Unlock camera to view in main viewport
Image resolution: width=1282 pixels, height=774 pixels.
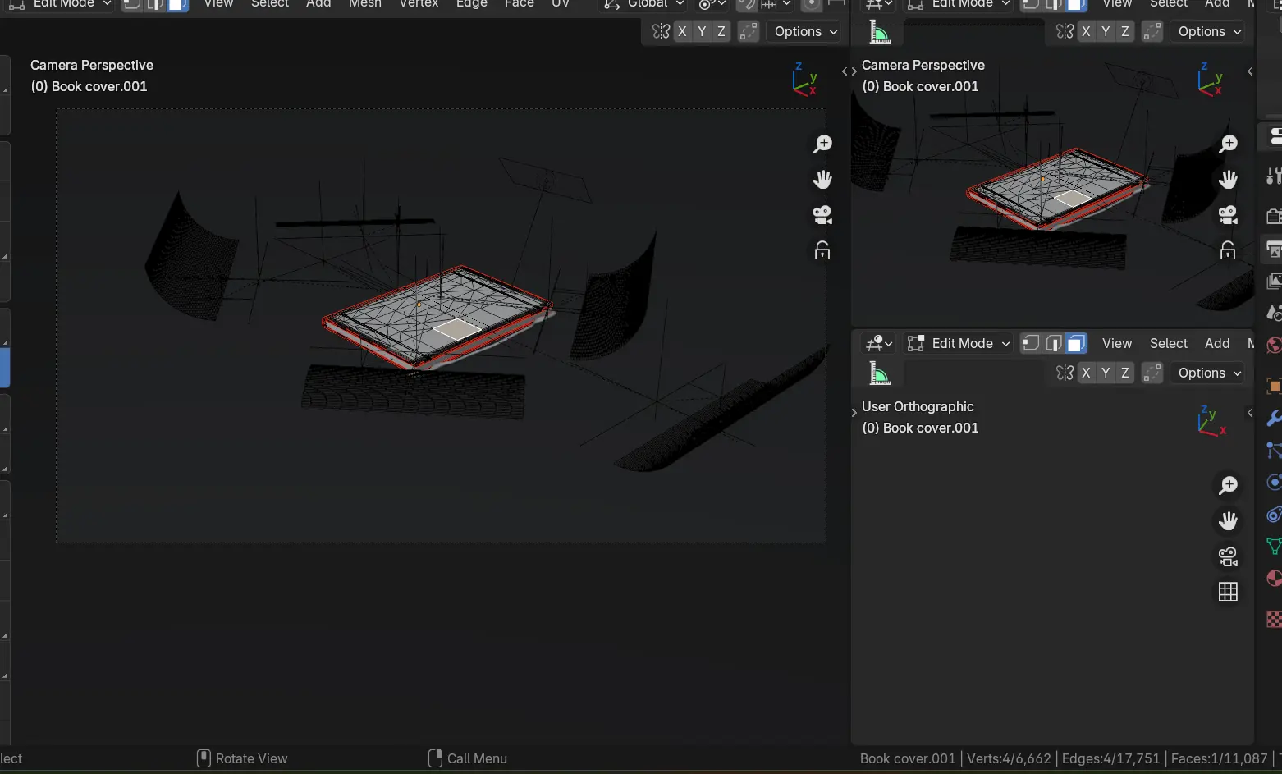822,250
